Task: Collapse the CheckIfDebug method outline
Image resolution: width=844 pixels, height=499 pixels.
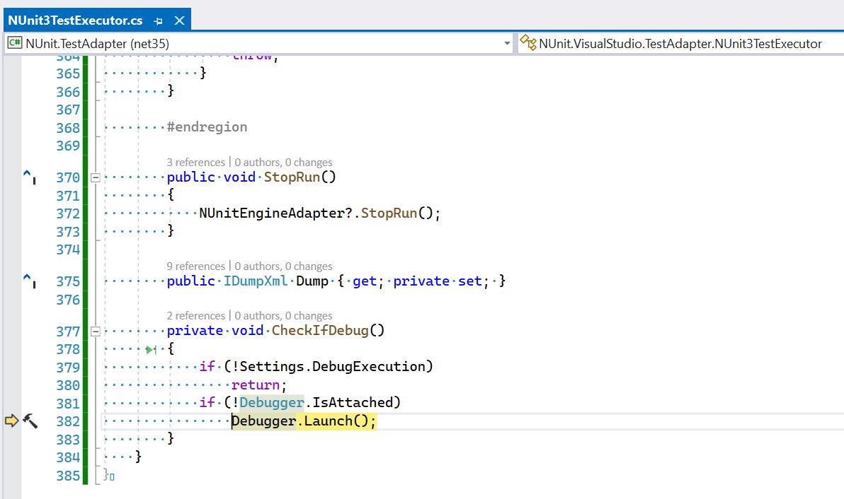Action: [95, 331]
